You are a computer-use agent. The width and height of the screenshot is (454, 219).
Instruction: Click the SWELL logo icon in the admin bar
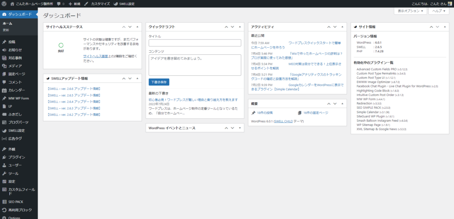116,4
